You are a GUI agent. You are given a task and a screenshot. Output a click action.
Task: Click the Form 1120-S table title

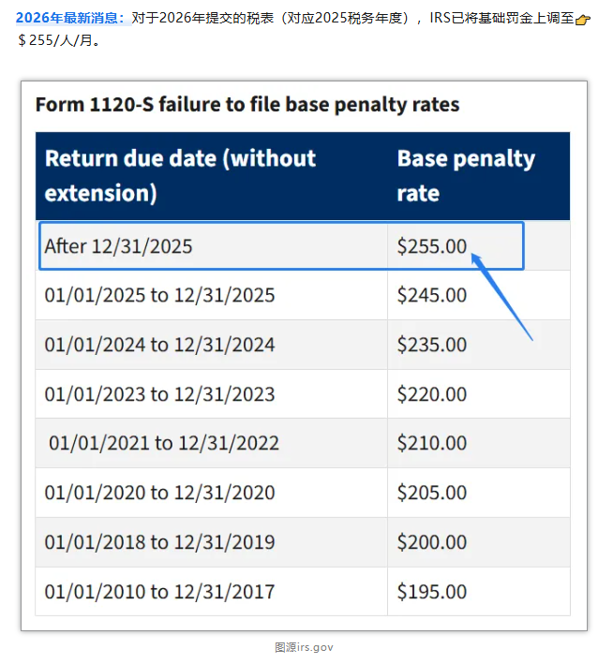tap(247, 104)
